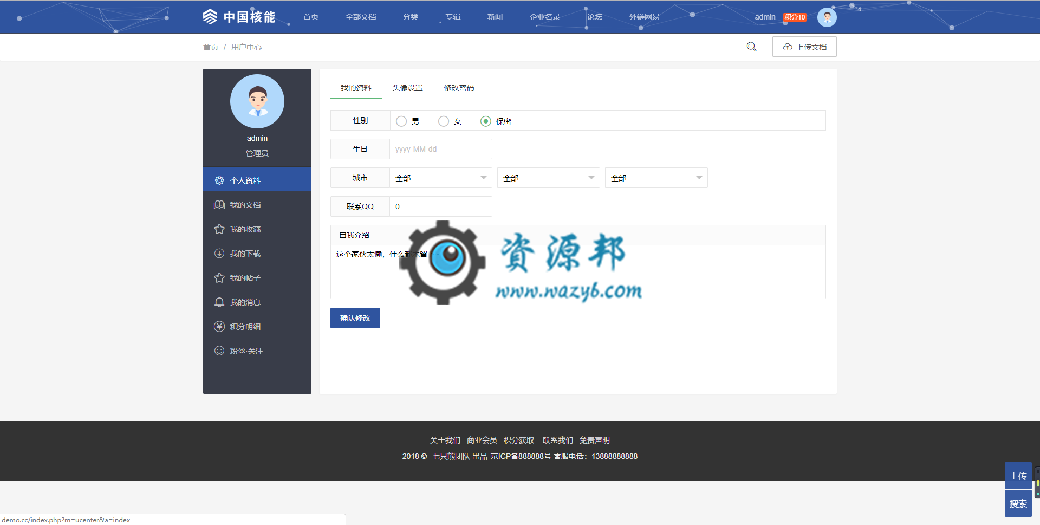Click the 上传文档 button
Image resolution: width=1040 pixels, height=525 pixels.
tap(804, 47)
